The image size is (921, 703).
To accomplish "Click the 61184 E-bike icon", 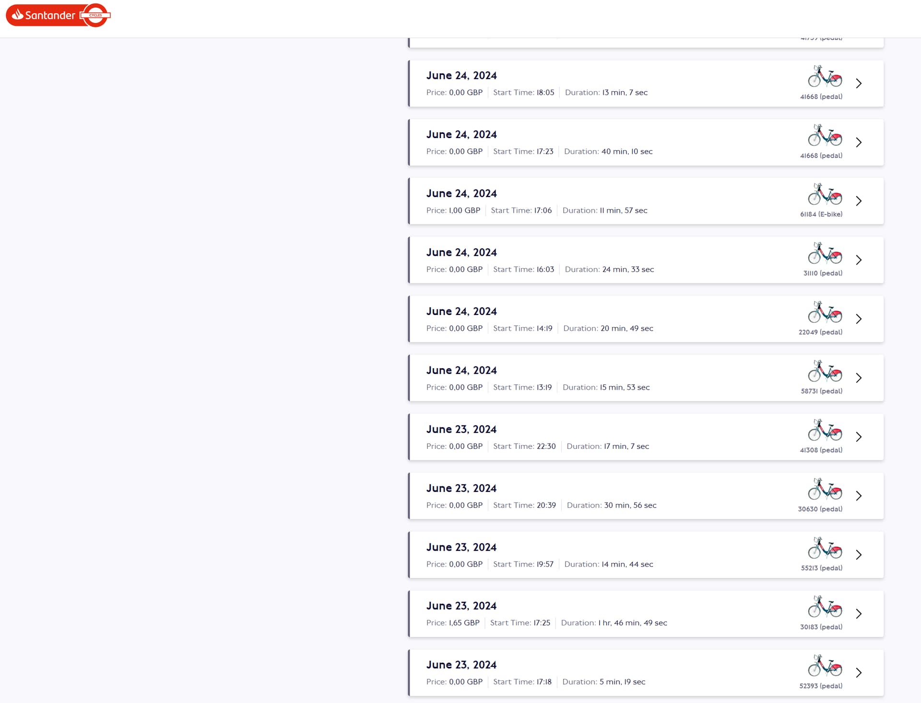I will click(x=825, y=194).
